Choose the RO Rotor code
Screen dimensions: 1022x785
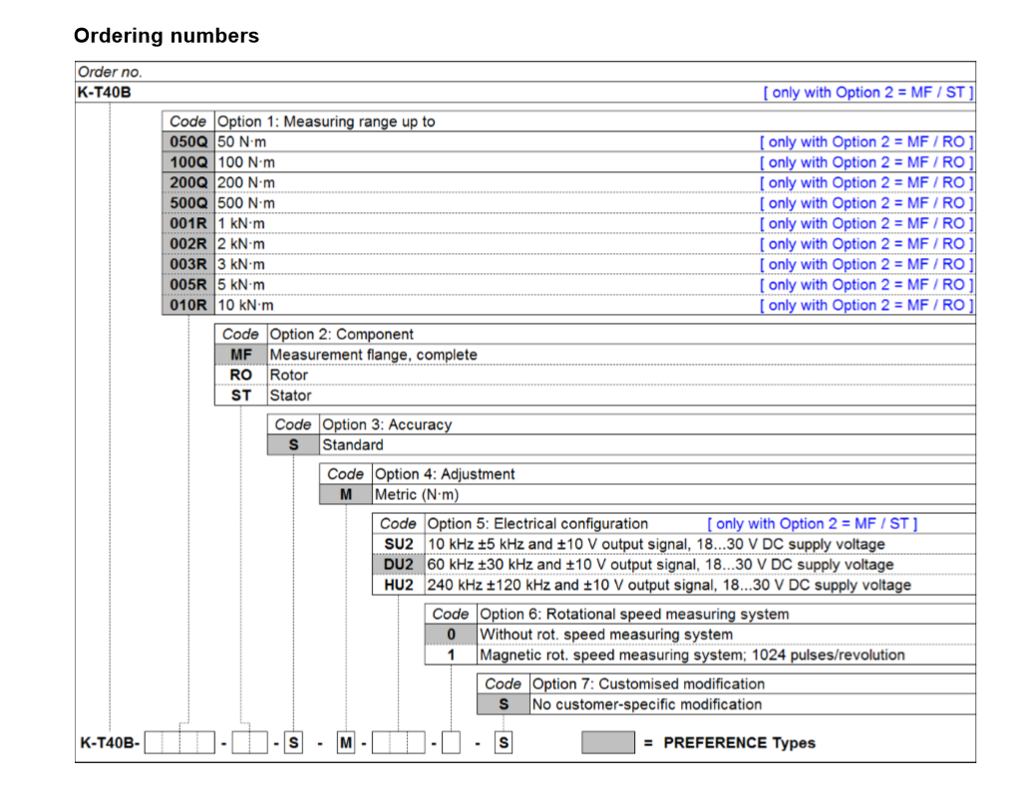coord(240,375)
